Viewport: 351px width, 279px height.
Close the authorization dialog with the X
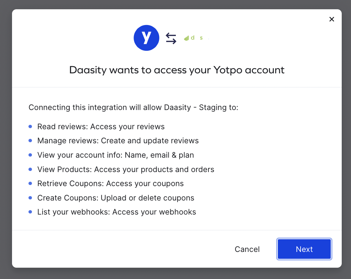331,19
